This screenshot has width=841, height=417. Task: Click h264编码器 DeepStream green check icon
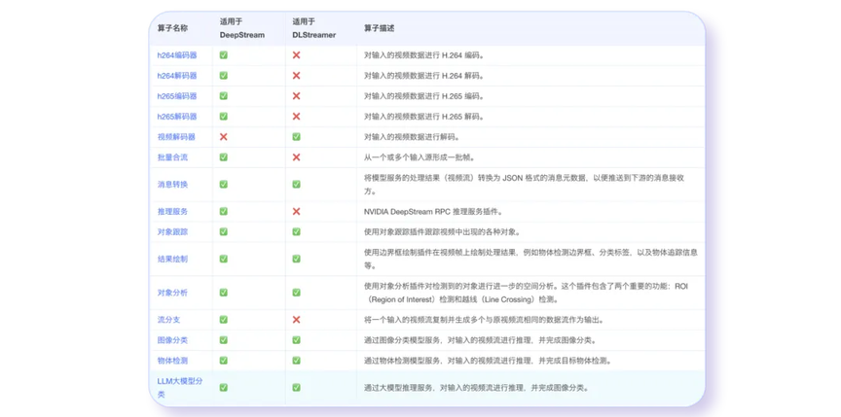[x=224, y=55]
